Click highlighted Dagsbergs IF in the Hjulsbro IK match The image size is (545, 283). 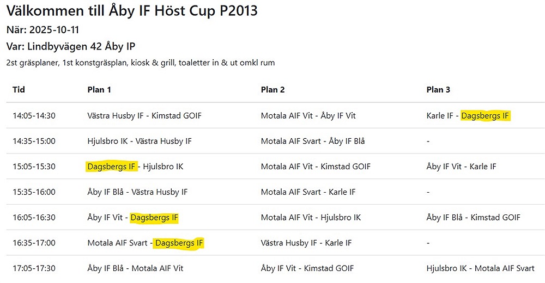point(111,167)
